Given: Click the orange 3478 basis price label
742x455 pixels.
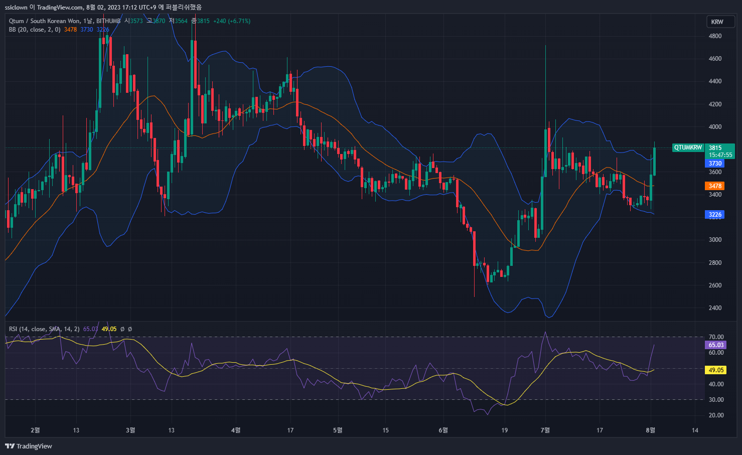Looking at the screenshot, I should [x=715, y=186].
